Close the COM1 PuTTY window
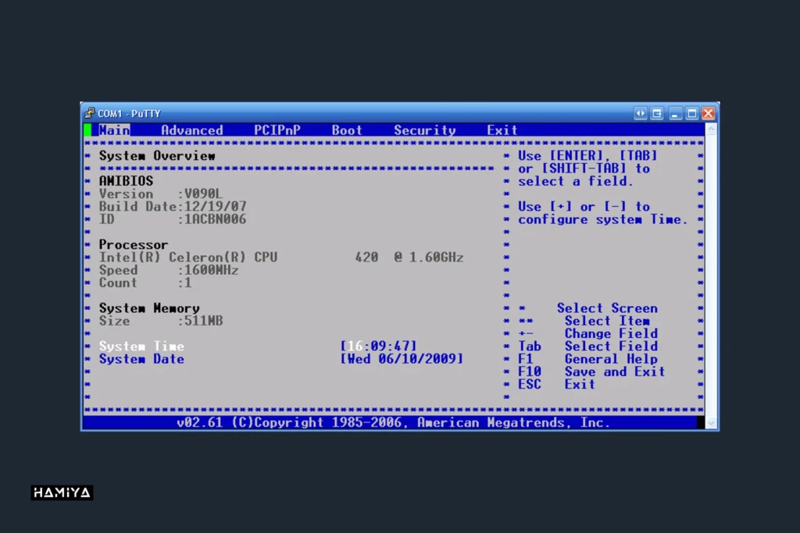The width and height of the screenshot is (800, 533). [708, 113]
